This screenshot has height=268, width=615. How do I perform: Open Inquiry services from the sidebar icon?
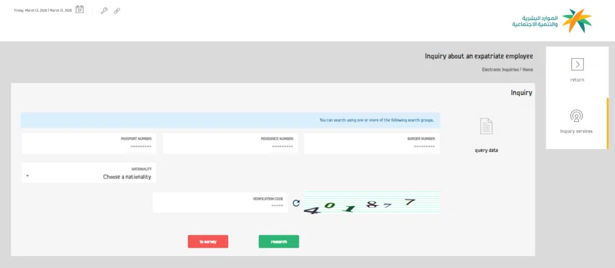[576, 116]
